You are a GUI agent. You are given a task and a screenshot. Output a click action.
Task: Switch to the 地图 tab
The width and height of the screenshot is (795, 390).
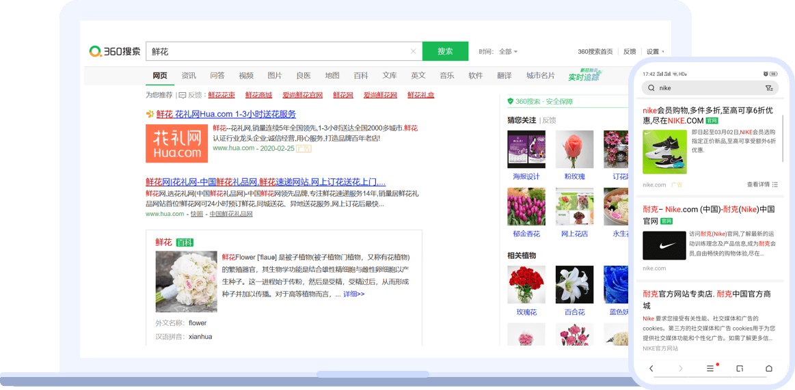[x=332, y=75]
